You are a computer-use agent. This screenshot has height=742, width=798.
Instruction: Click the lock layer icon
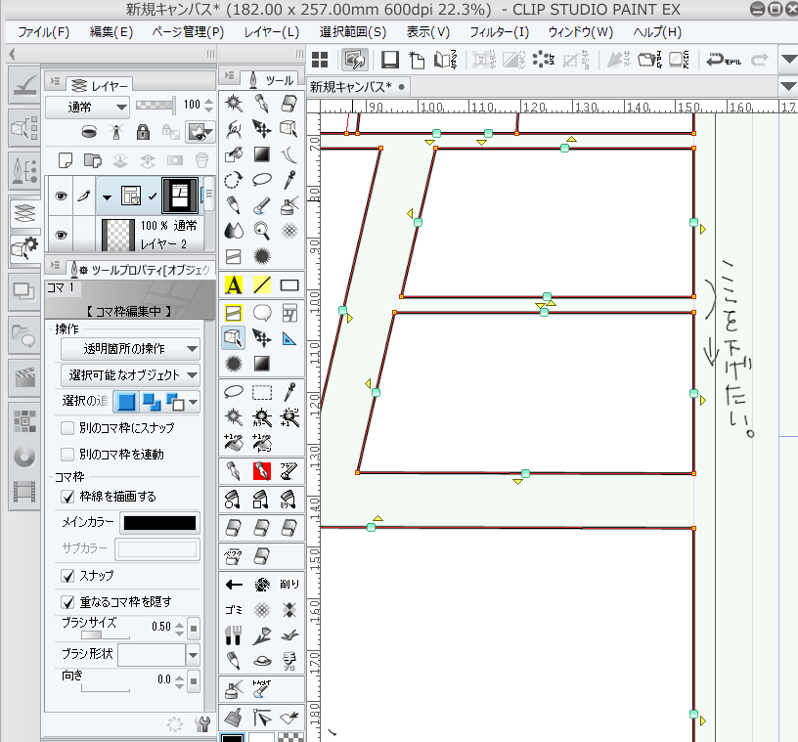point(143,131)
